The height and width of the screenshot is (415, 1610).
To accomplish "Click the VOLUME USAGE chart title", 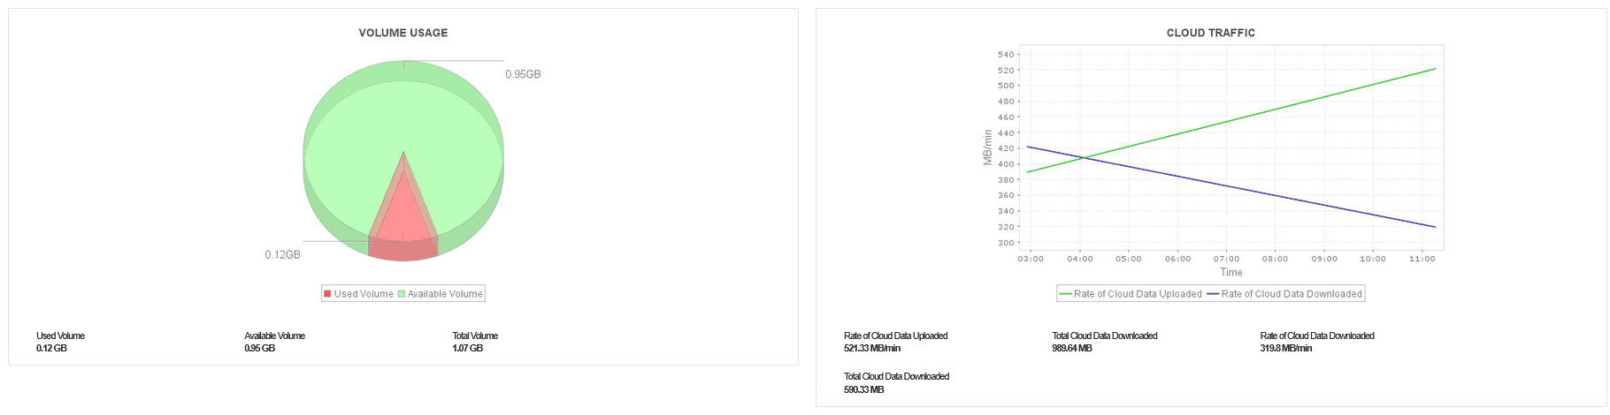I will (x=402, y=33).
